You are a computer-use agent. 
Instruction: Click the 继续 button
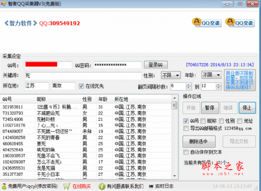tap(228, 108)
